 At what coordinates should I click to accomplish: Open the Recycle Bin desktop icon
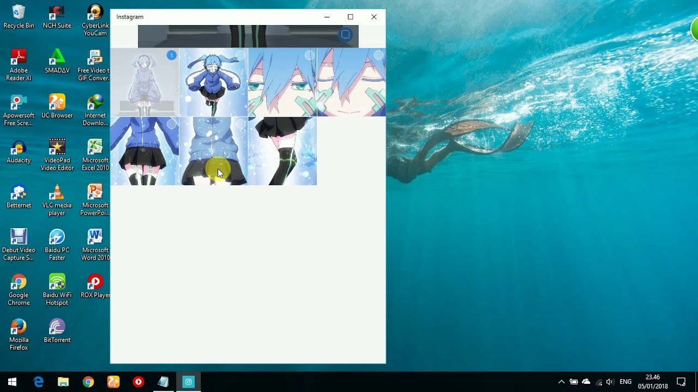[19, 16]
